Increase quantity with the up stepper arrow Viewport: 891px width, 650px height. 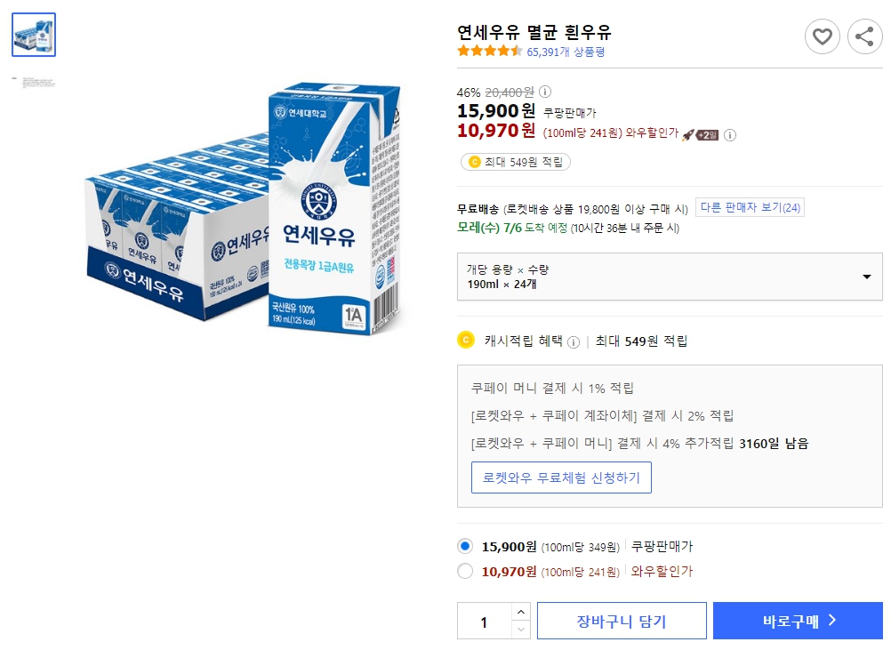(520, 610)
